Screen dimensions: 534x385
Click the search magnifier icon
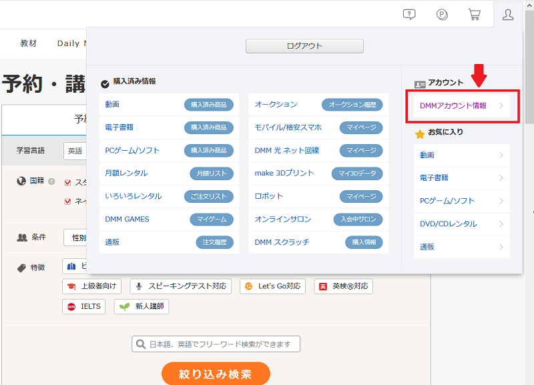[x=140, y=344]
